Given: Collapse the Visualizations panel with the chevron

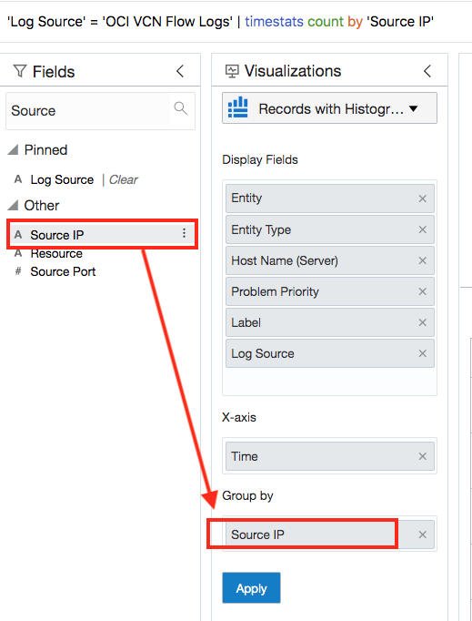Looking at the screenshot, I should tap(427, 71).
